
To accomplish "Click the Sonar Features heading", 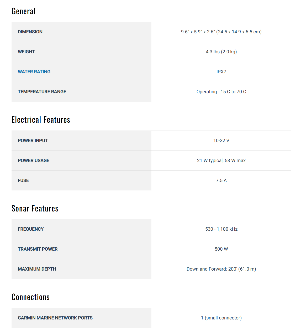I will tap(35, 209).
